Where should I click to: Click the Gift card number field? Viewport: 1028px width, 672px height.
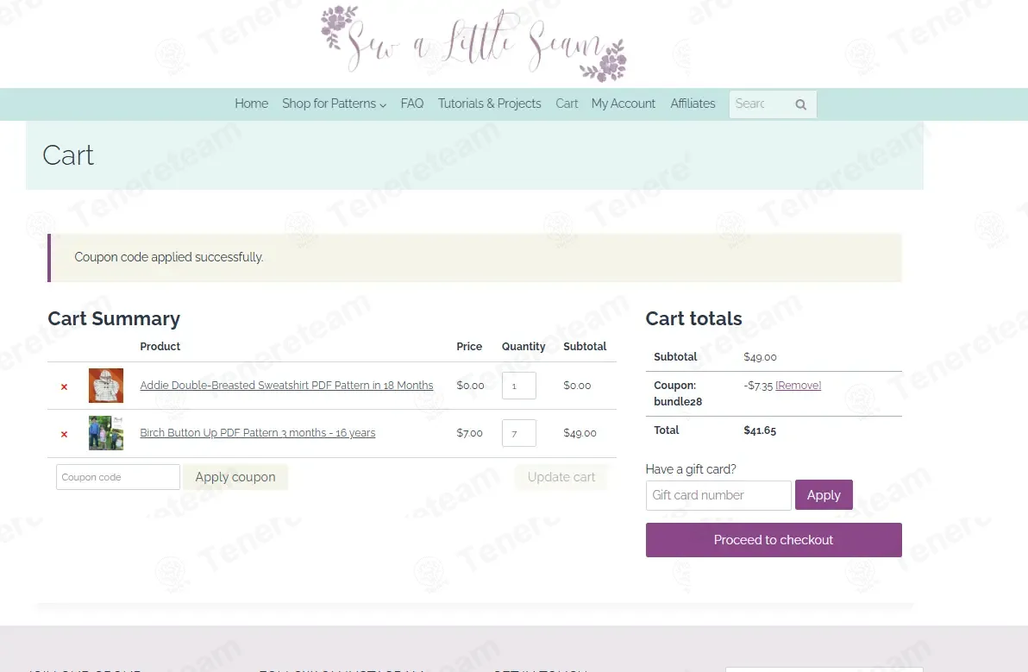click(718, 495)
